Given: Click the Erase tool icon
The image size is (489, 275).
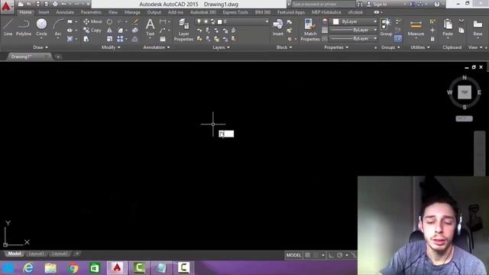Looking at the screenshot, I should (x=135, y=22).
